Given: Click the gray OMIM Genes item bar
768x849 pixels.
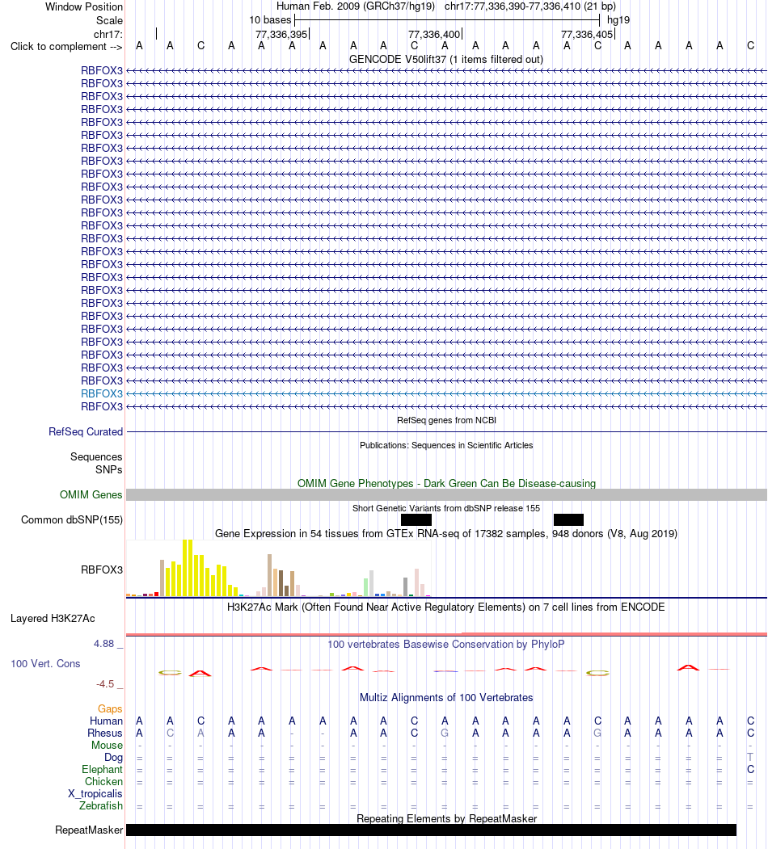Looking at the screenshot, I should click(446, 495).
